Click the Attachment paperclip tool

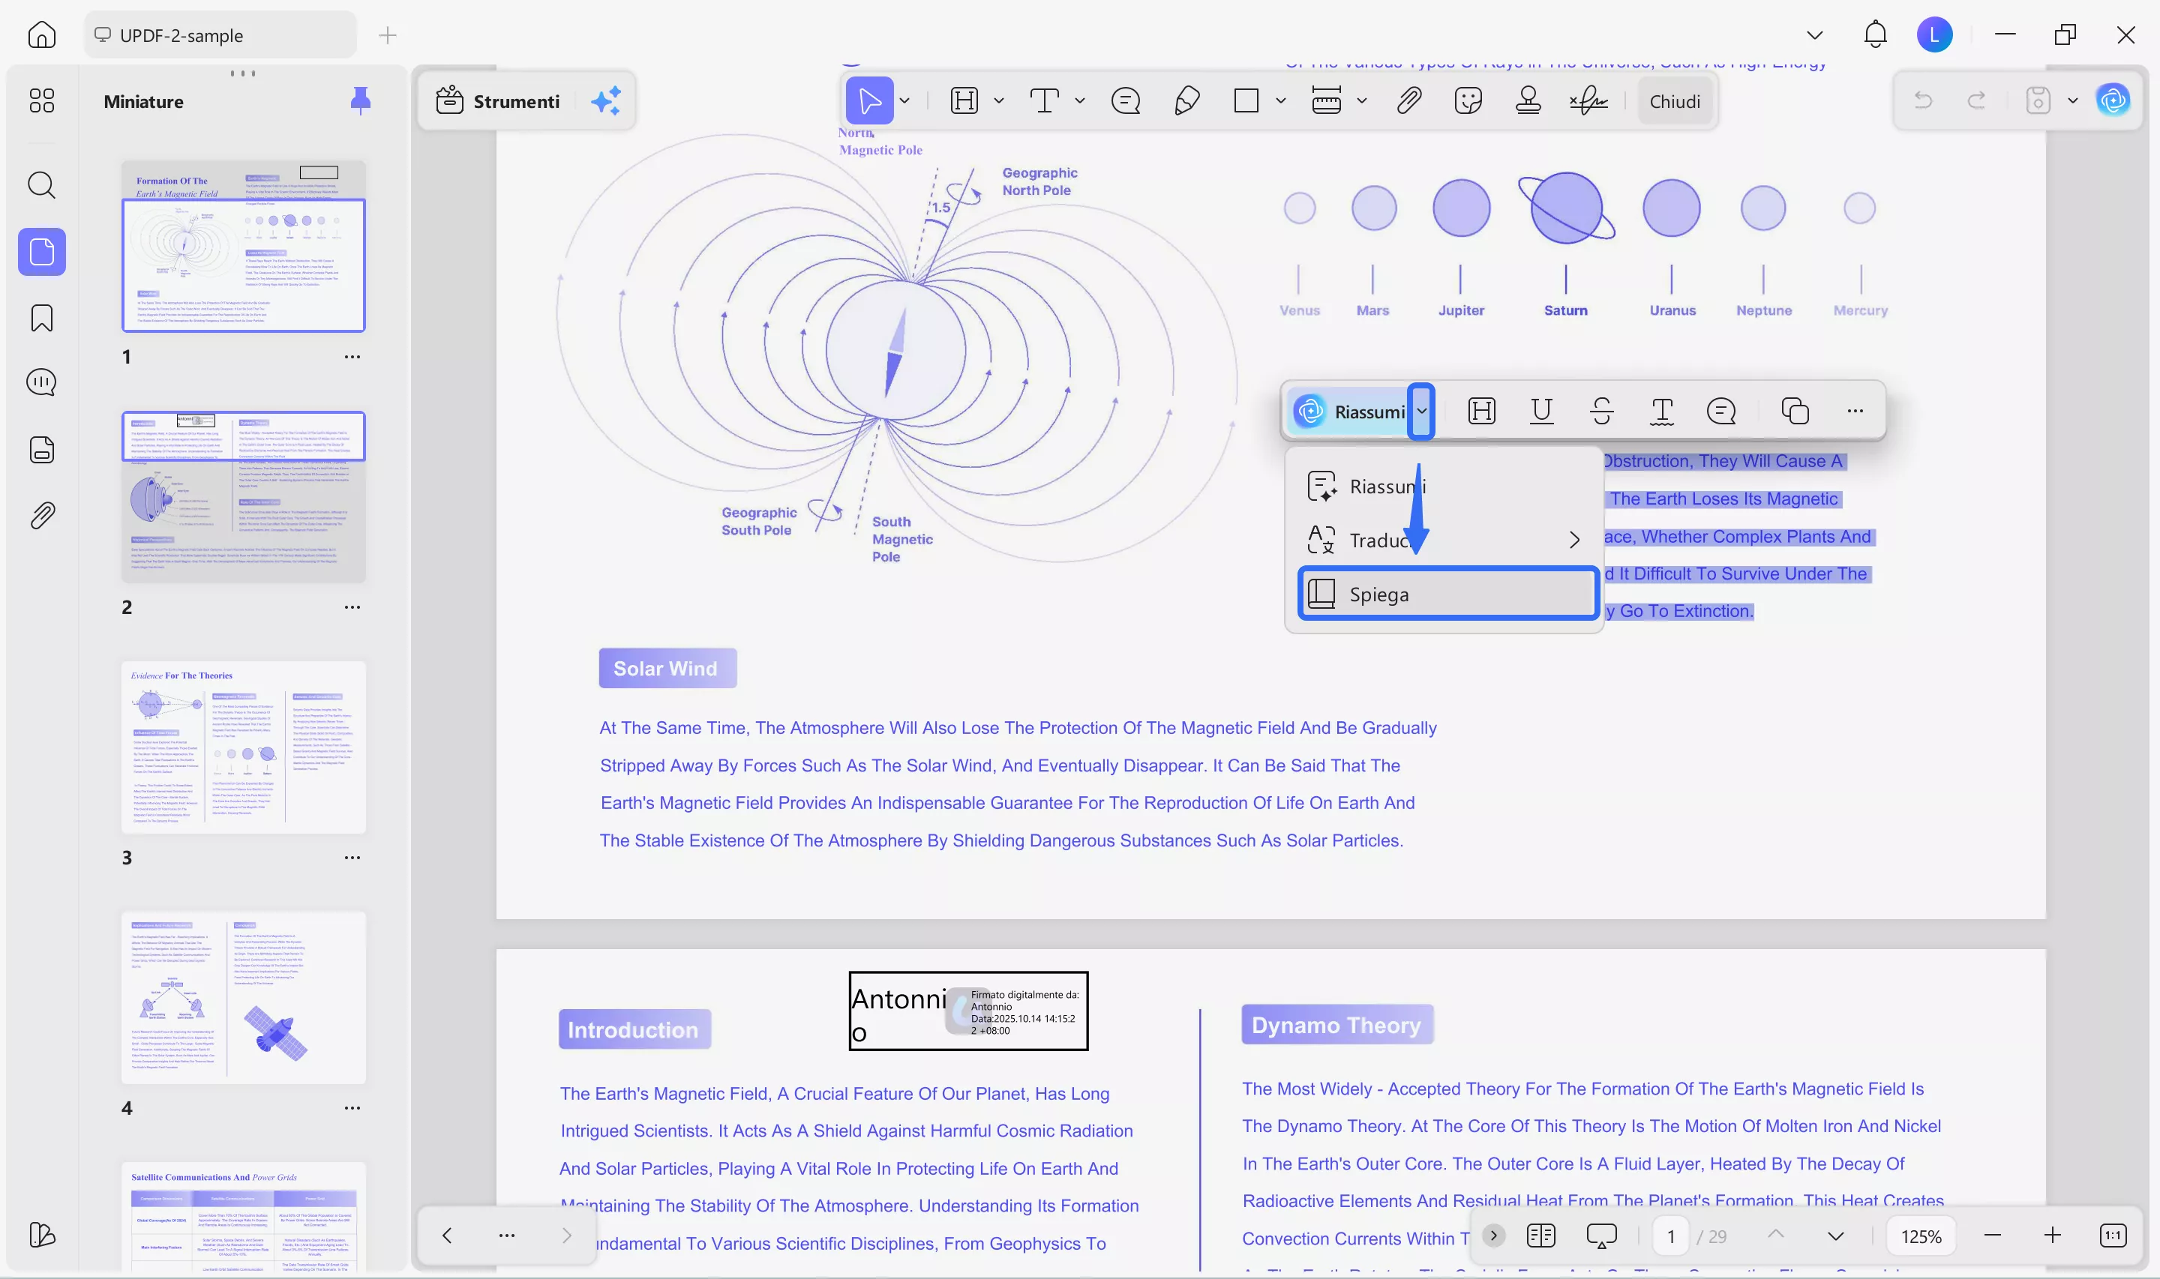(x=1408, y=101)
